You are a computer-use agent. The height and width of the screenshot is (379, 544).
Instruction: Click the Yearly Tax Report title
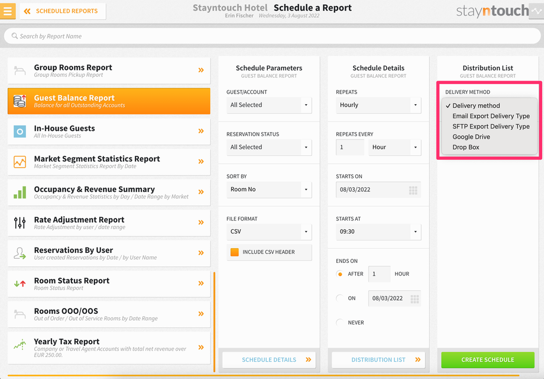click(67, 342)
